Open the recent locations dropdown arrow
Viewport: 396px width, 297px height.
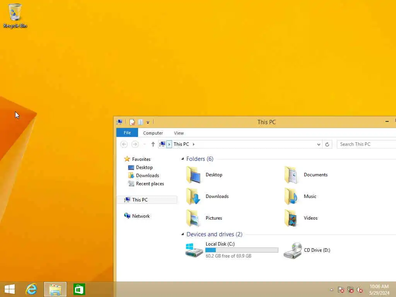[x=145, y=145]
